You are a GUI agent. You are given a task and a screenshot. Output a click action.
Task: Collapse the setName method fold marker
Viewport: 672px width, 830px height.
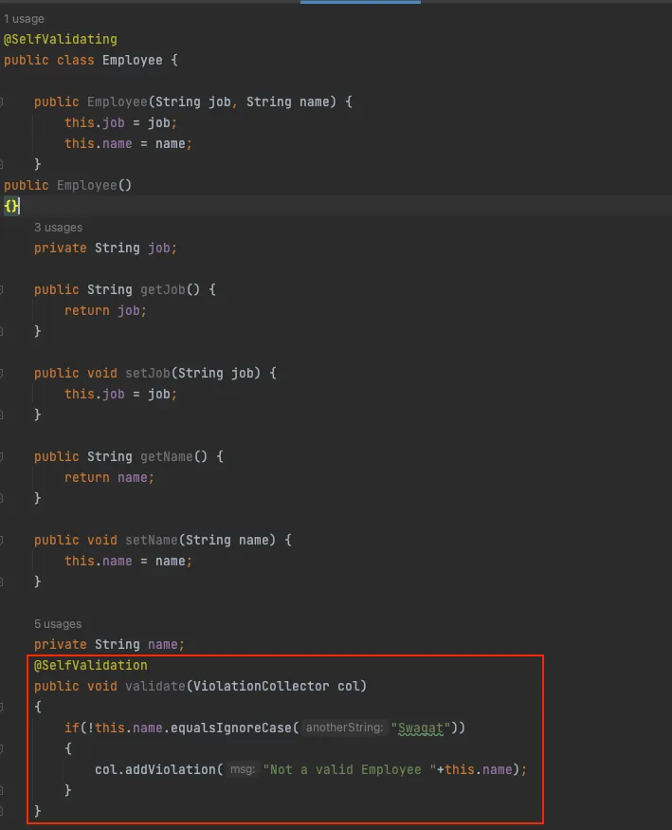click(2, 540)
